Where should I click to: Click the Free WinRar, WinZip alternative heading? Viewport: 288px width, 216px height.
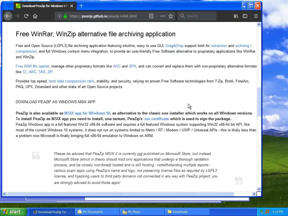point(96,34)
